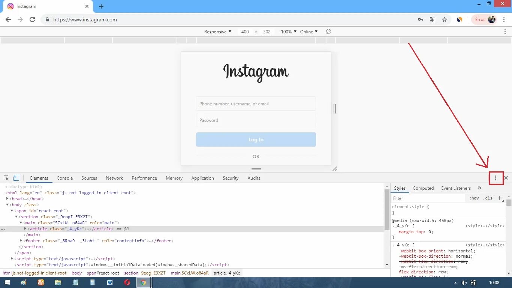This screenshot has height=288, width=512.
Task: Toggle the .cls class editor
Action: click(488, 198)
